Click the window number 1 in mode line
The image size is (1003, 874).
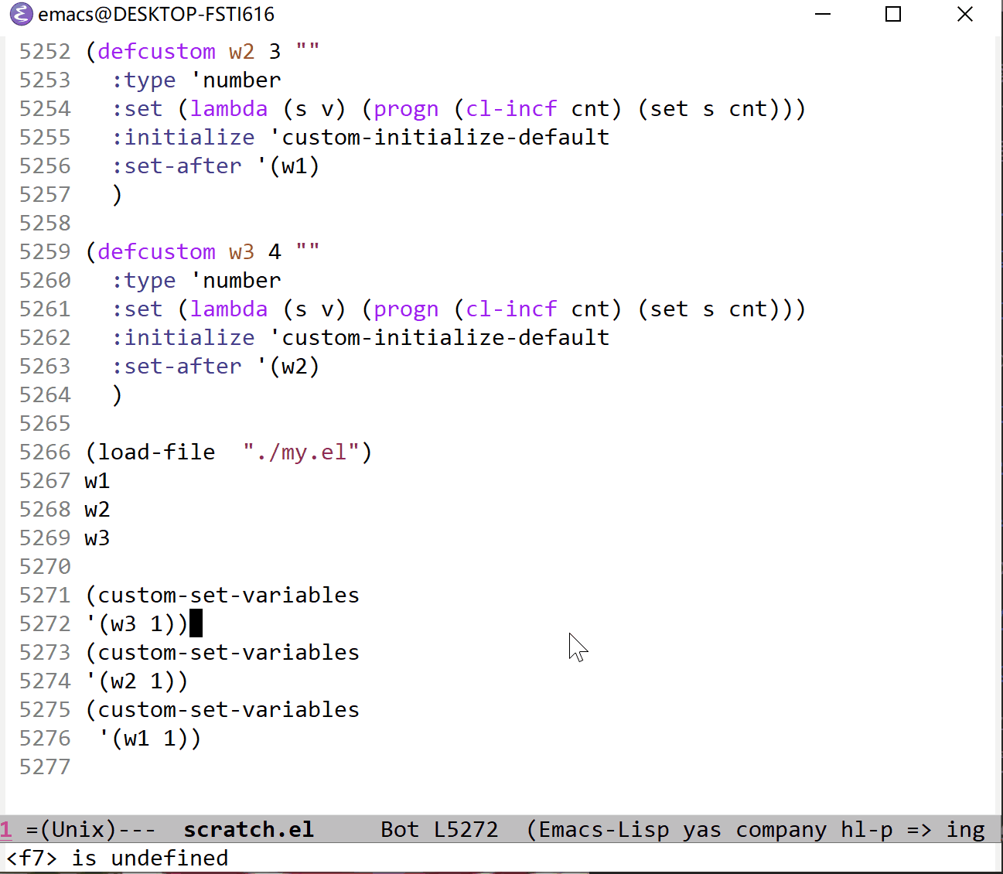click(x=6, y=830)
